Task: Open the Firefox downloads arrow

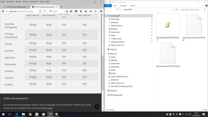Action: pyautogui.click(x=81, y=11)
